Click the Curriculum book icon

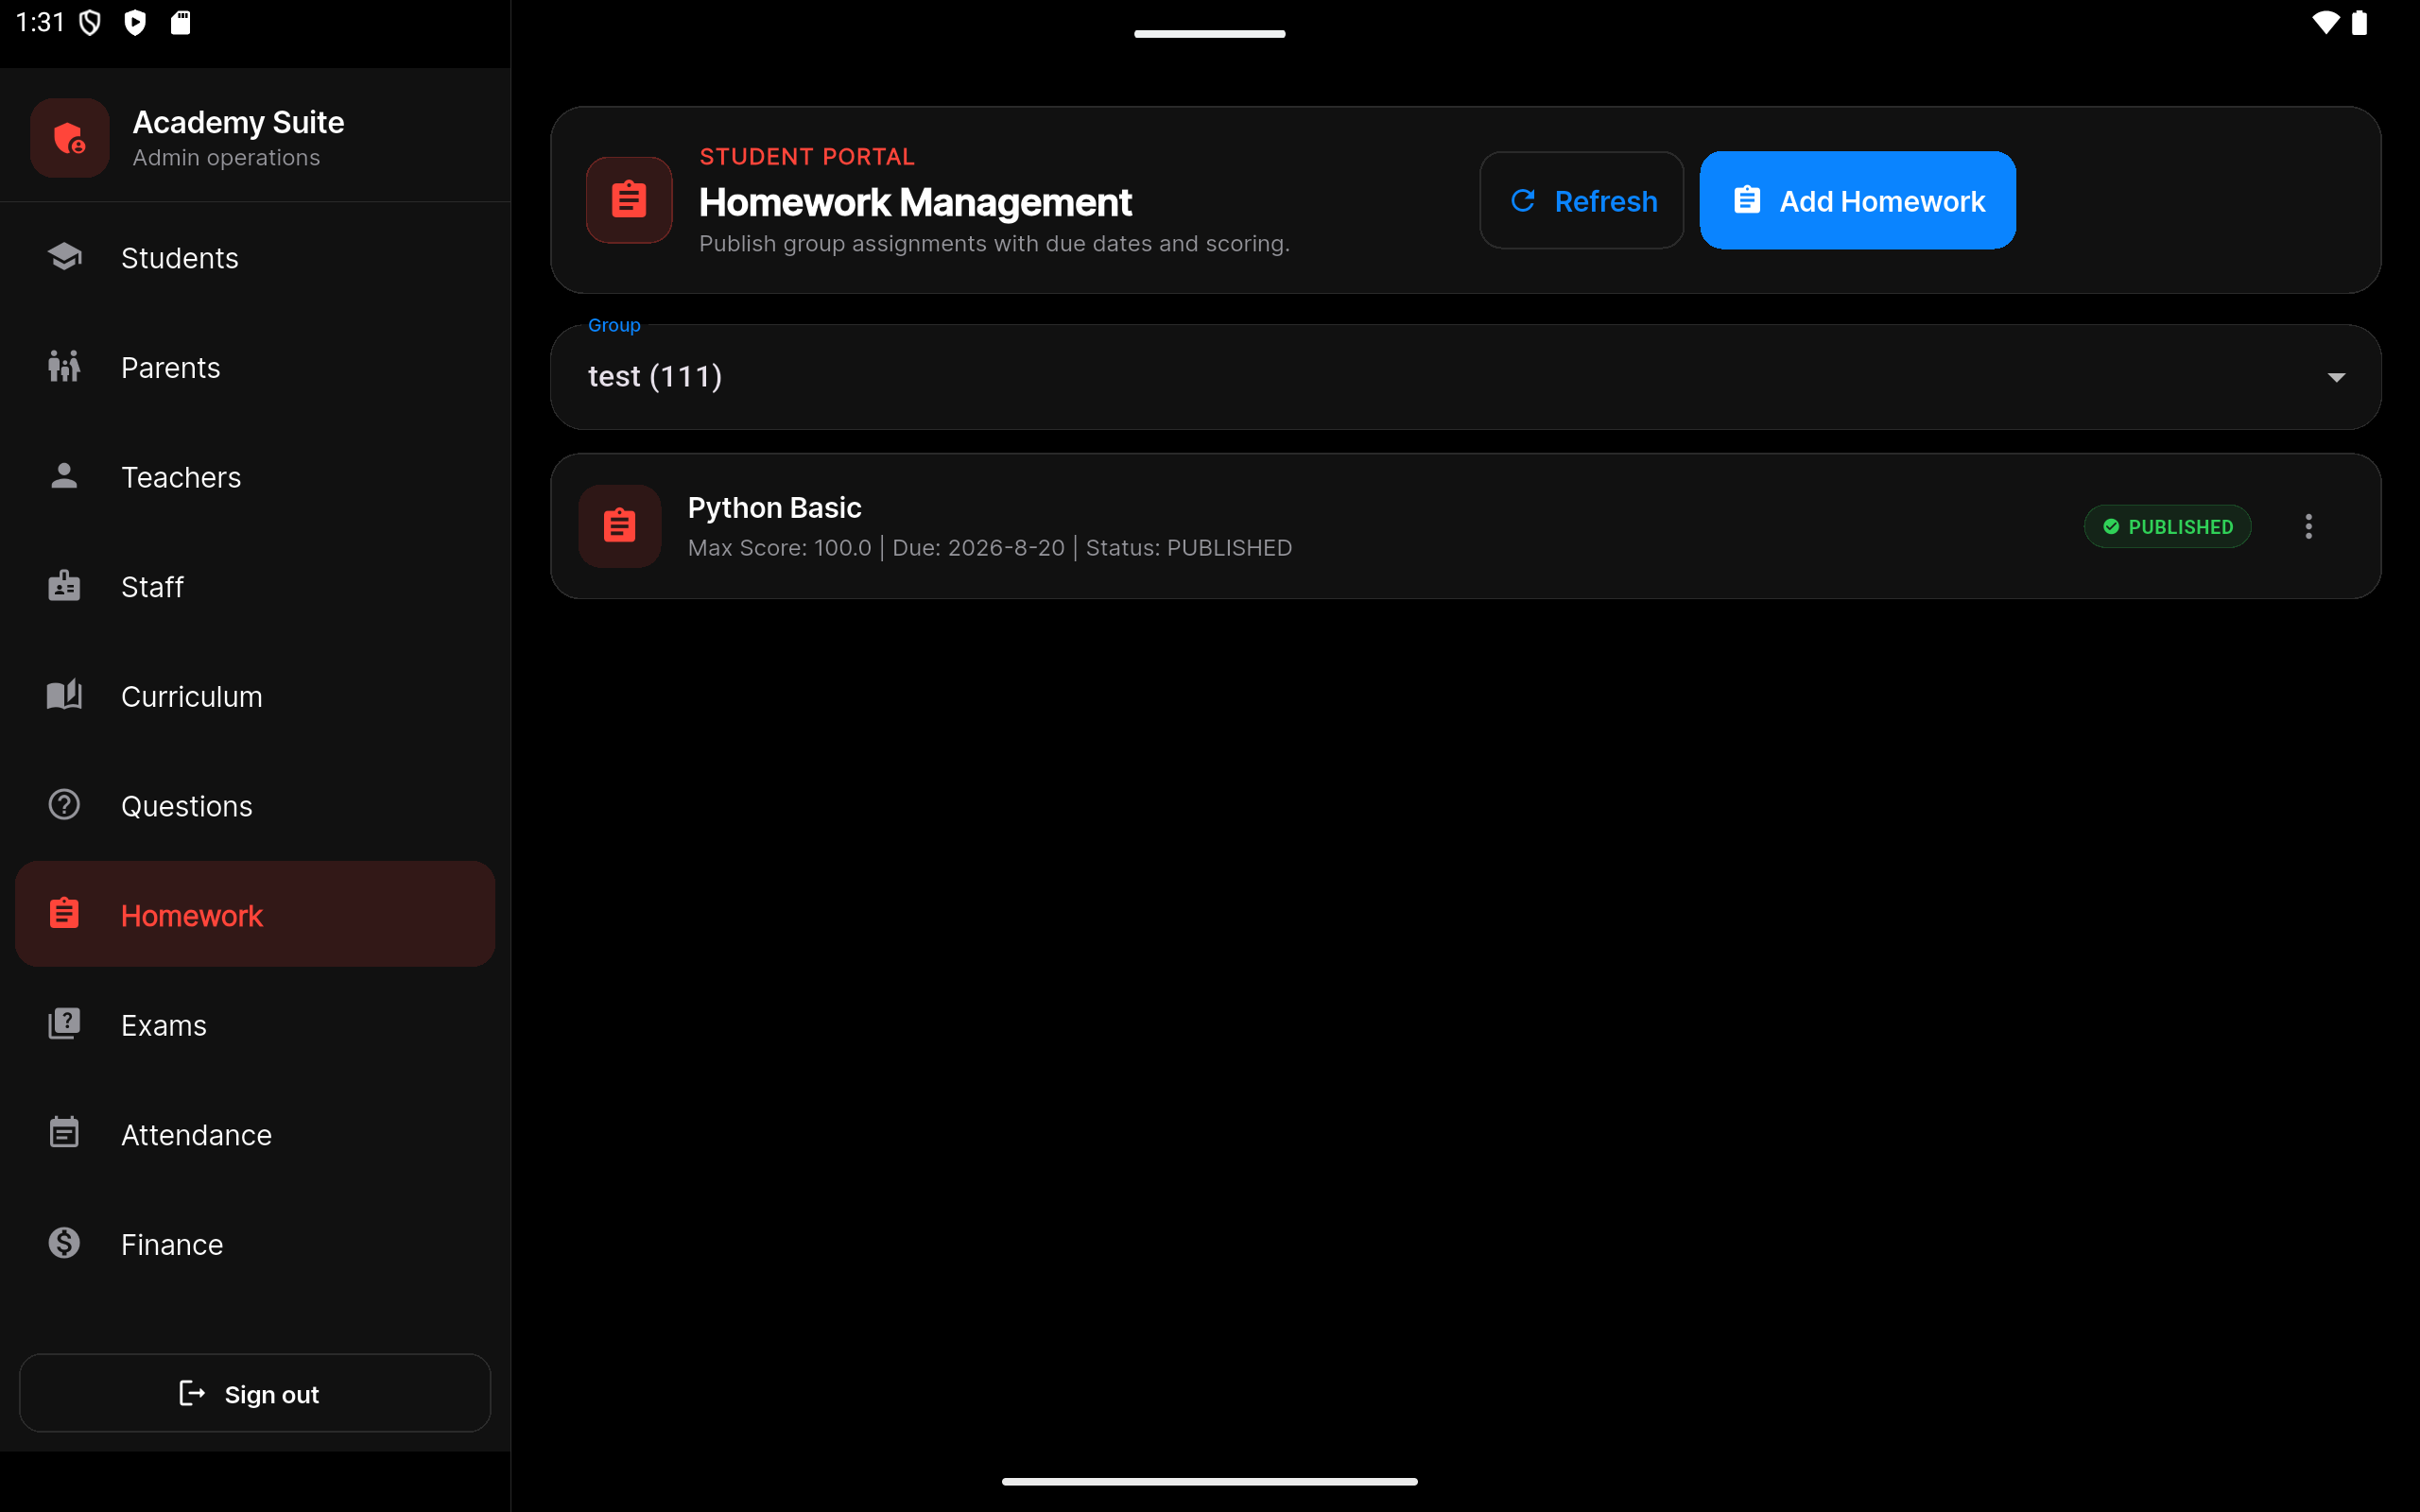pos(64,695)
